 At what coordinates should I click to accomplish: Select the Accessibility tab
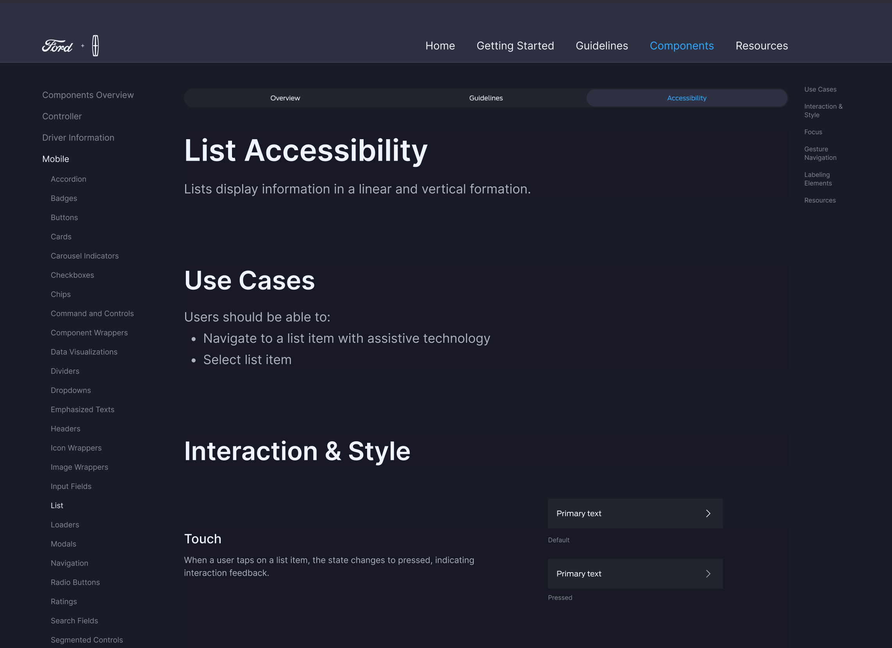click(687, 98)
